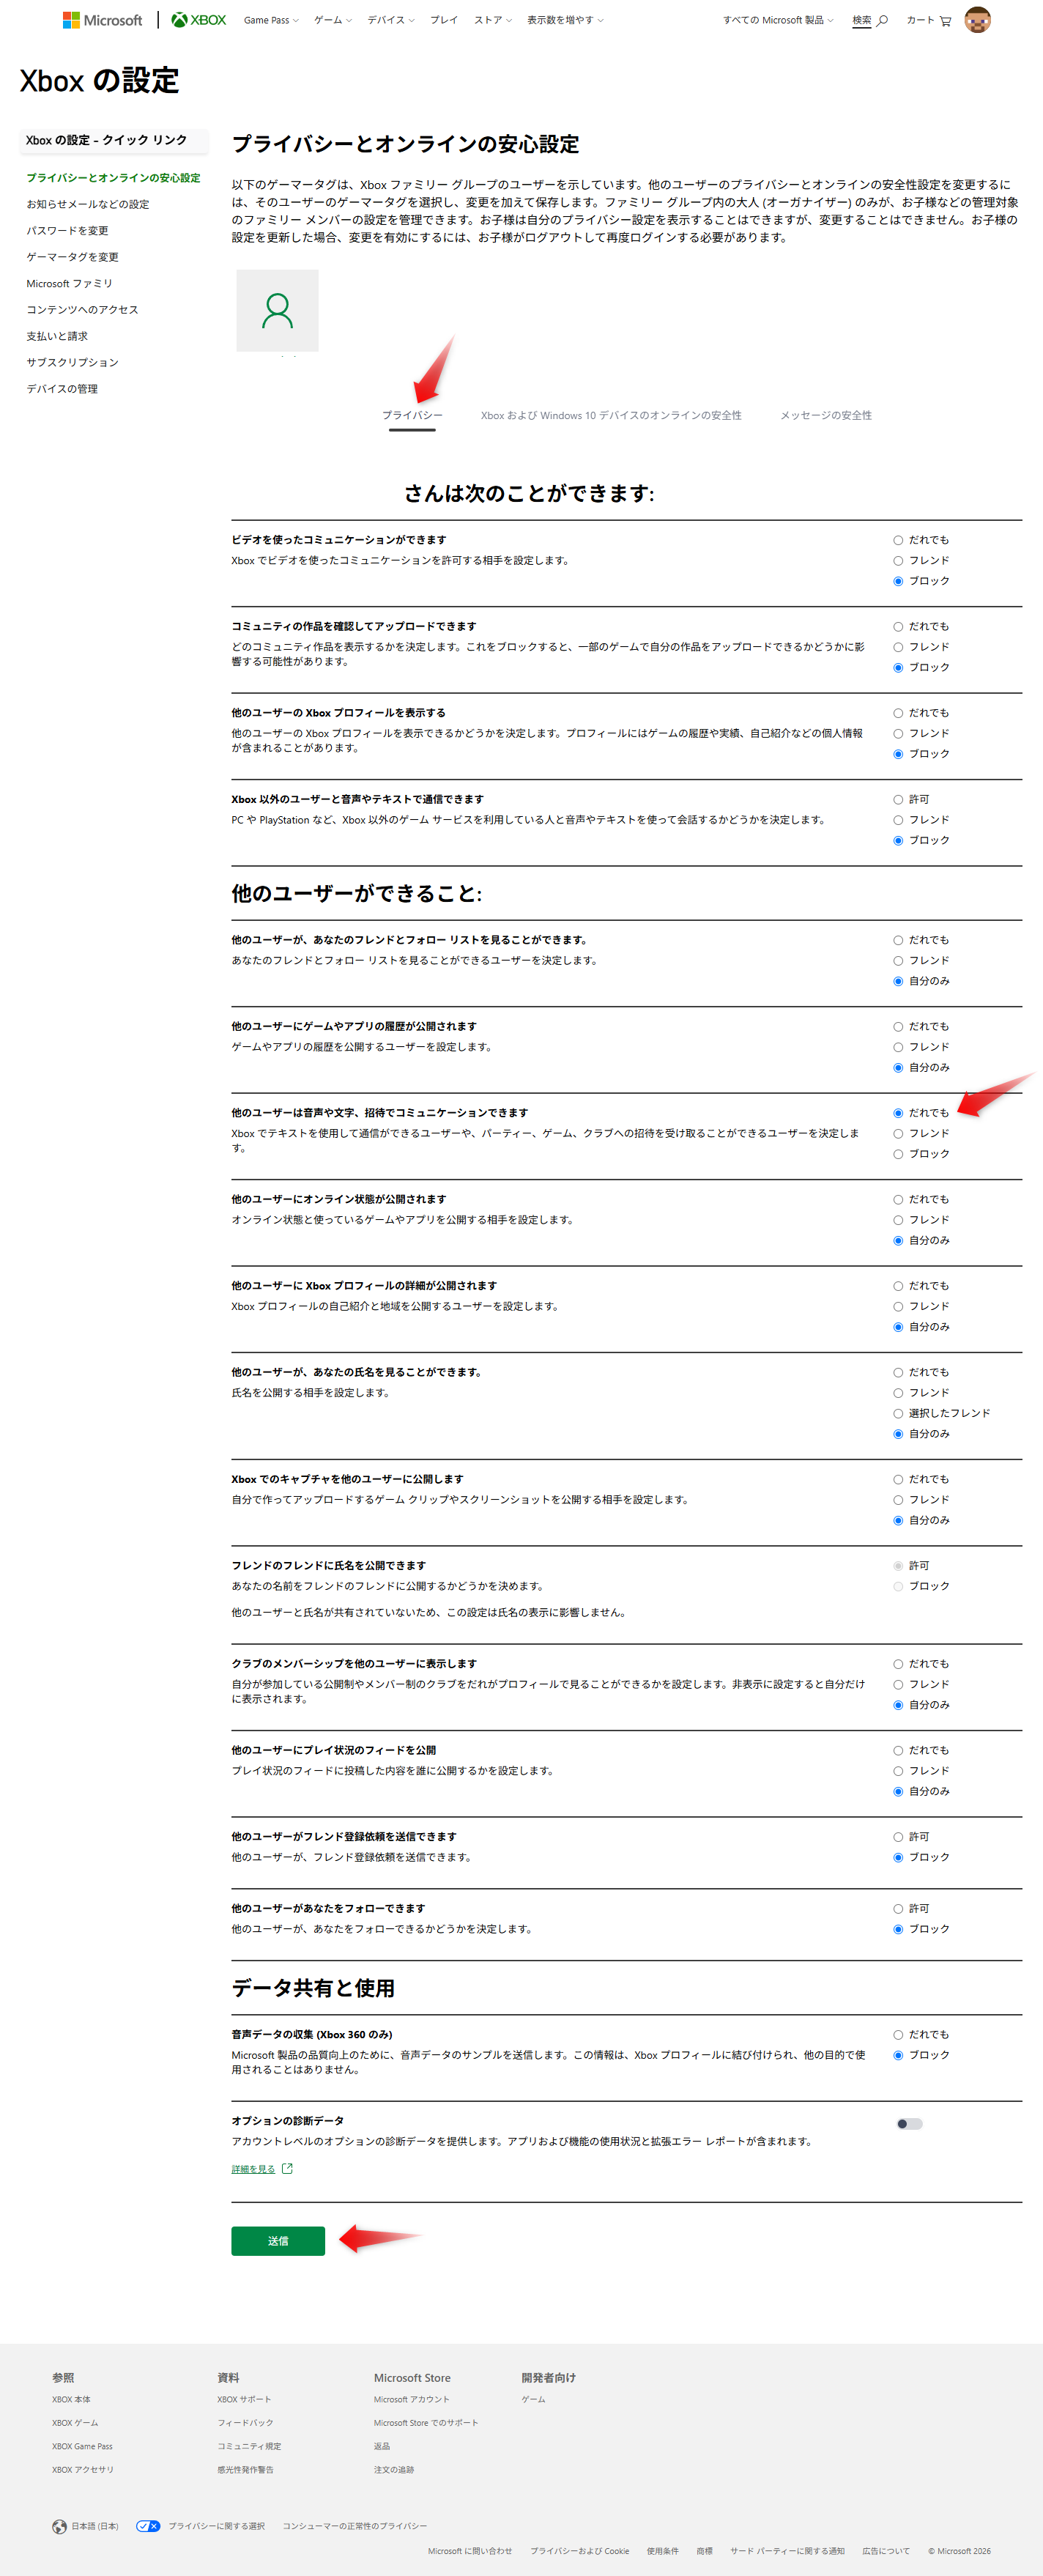Screen dimensions: 1043x2576
Task: Select フレンド for community creations setting
Action: [898, 647]
